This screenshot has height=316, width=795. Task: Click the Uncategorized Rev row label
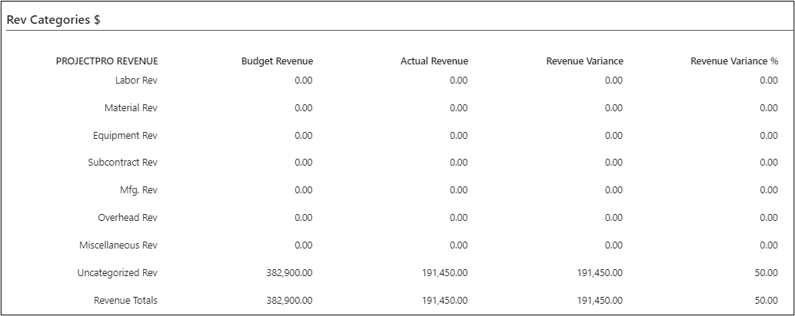pos(117,273)
